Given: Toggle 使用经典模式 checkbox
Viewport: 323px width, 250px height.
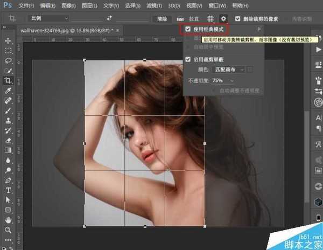Looking at the screenshot, I should click(x=187, y=29).
